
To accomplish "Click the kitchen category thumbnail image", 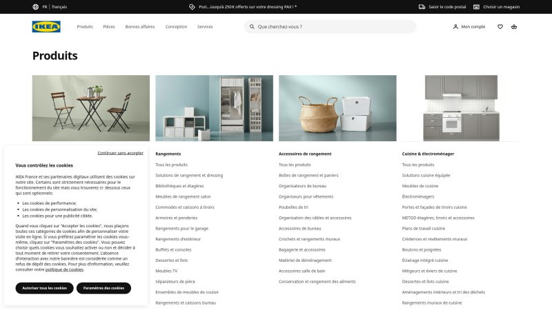I will [x=460, y=107].
